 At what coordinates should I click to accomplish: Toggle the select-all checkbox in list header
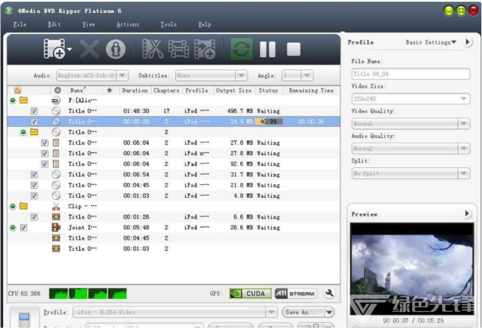coord(17,90)
